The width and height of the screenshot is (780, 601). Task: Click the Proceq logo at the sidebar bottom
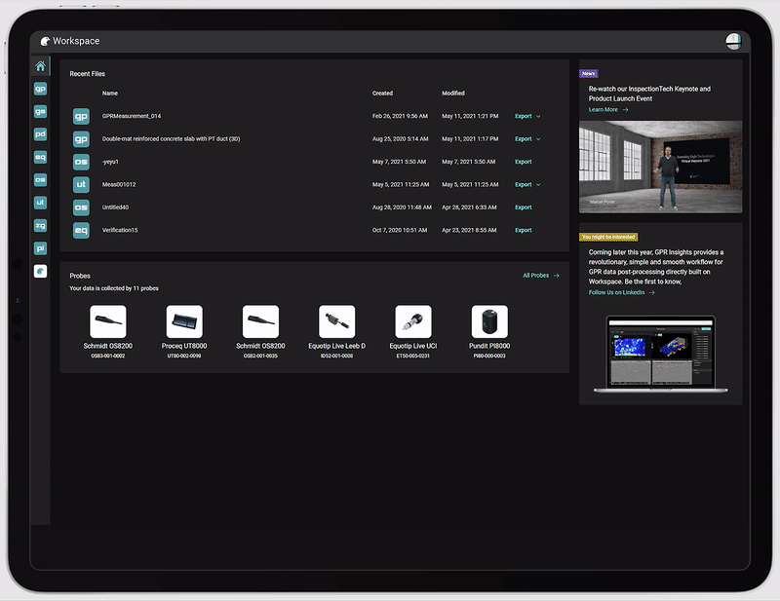(x=40, y=271)
